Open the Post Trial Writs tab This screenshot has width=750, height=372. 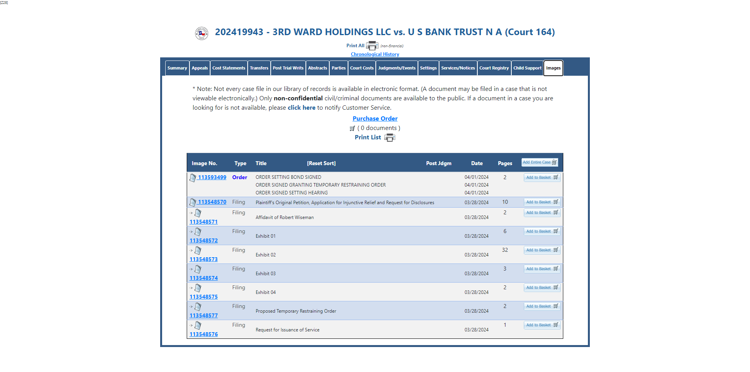[288, 68]
